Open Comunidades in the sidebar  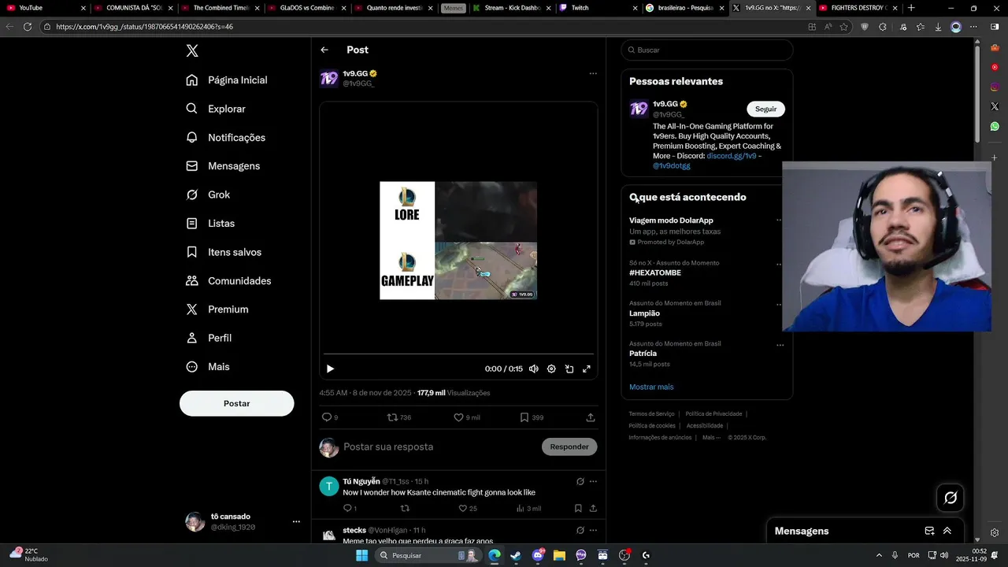click(228, 281)
